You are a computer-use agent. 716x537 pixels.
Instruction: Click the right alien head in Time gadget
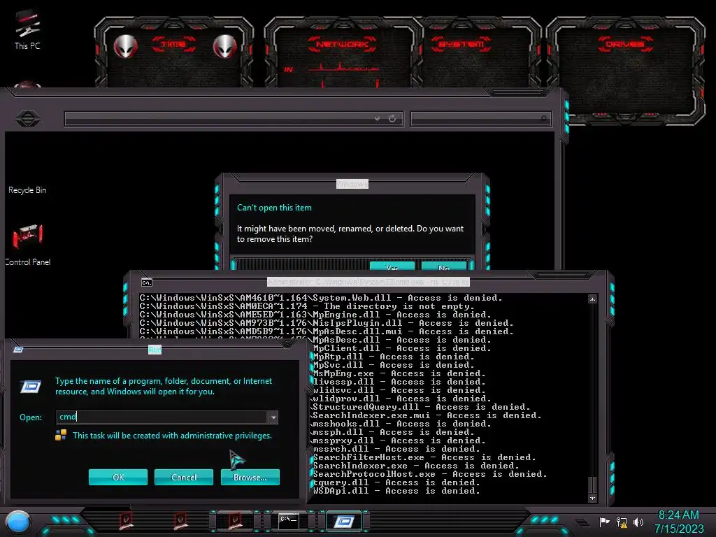tap(224, 46)
